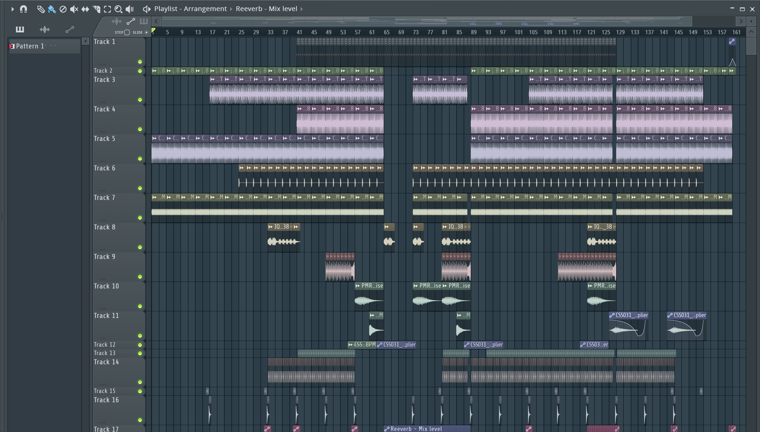Mute Track 12 with its green LED
The image size is (760, 432).
pyautogui.click(x=140, y=345)
